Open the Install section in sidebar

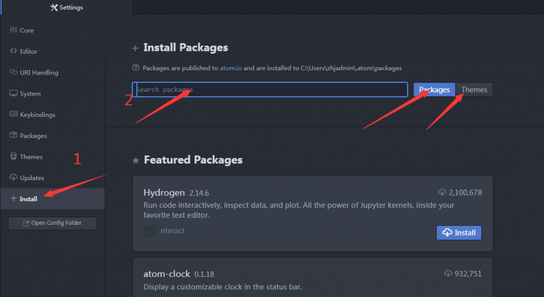coord(53,199)
